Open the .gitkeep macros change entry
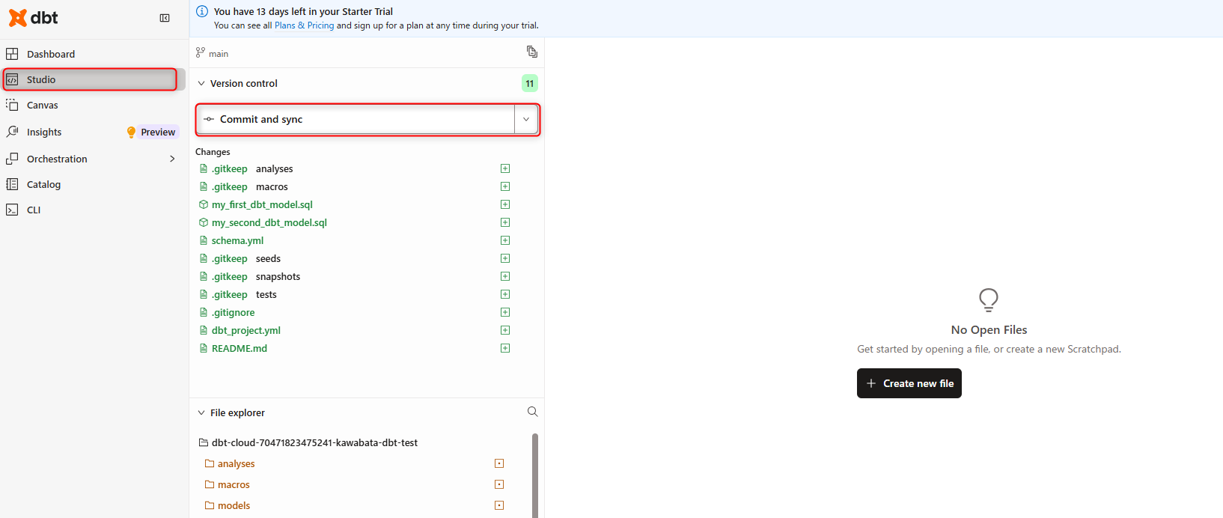This screenshot has width=1223, height=518. (244, 186)
